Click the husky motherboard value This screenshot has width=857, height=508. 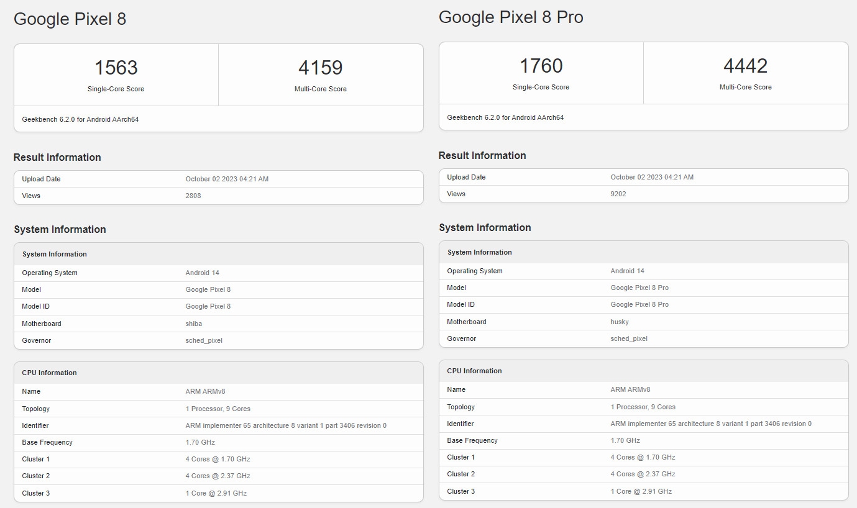click(x=619, y=322)
